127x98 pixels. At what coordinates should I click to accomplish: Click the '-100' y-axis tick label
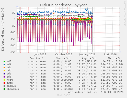13,32
